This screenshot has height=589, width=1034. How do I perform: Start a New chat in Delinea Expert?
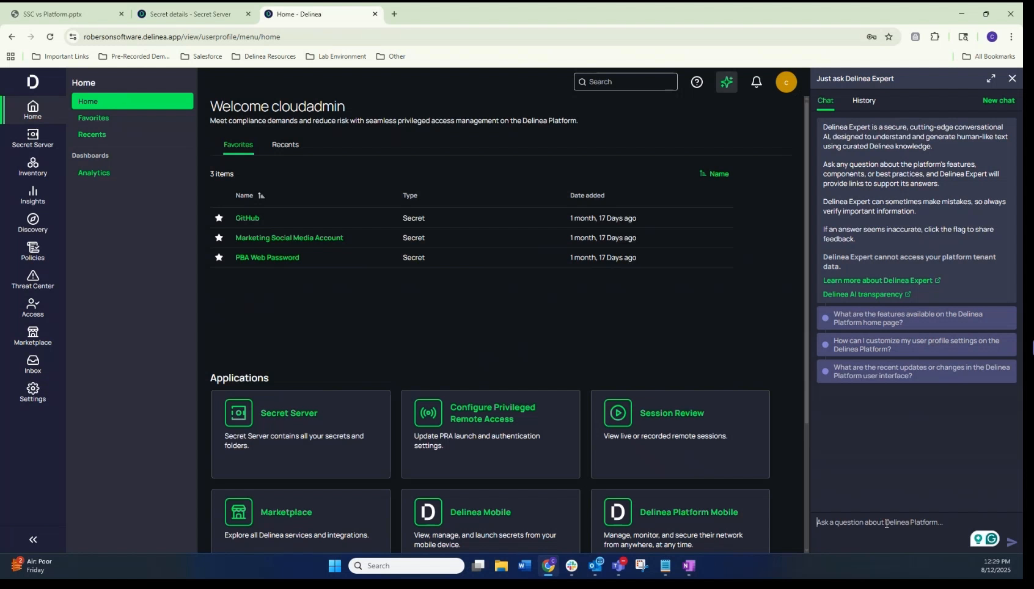999,100
